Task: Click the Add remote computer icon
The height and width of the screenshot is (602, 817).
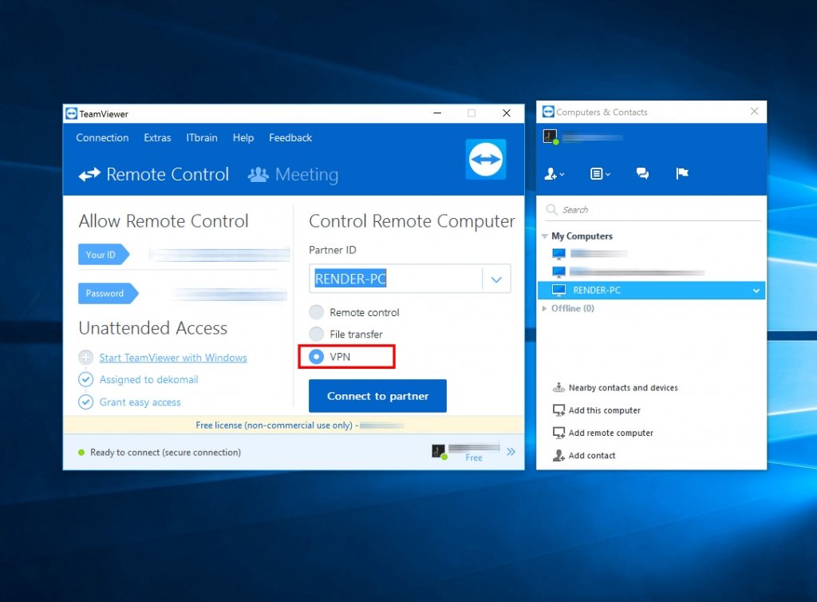Action: [558, 433]
